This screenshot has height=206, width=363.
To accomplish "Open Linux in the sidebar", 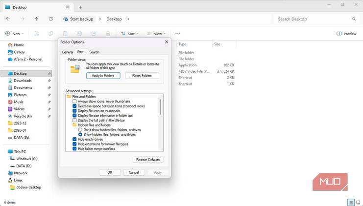I will tap(15, 180).
